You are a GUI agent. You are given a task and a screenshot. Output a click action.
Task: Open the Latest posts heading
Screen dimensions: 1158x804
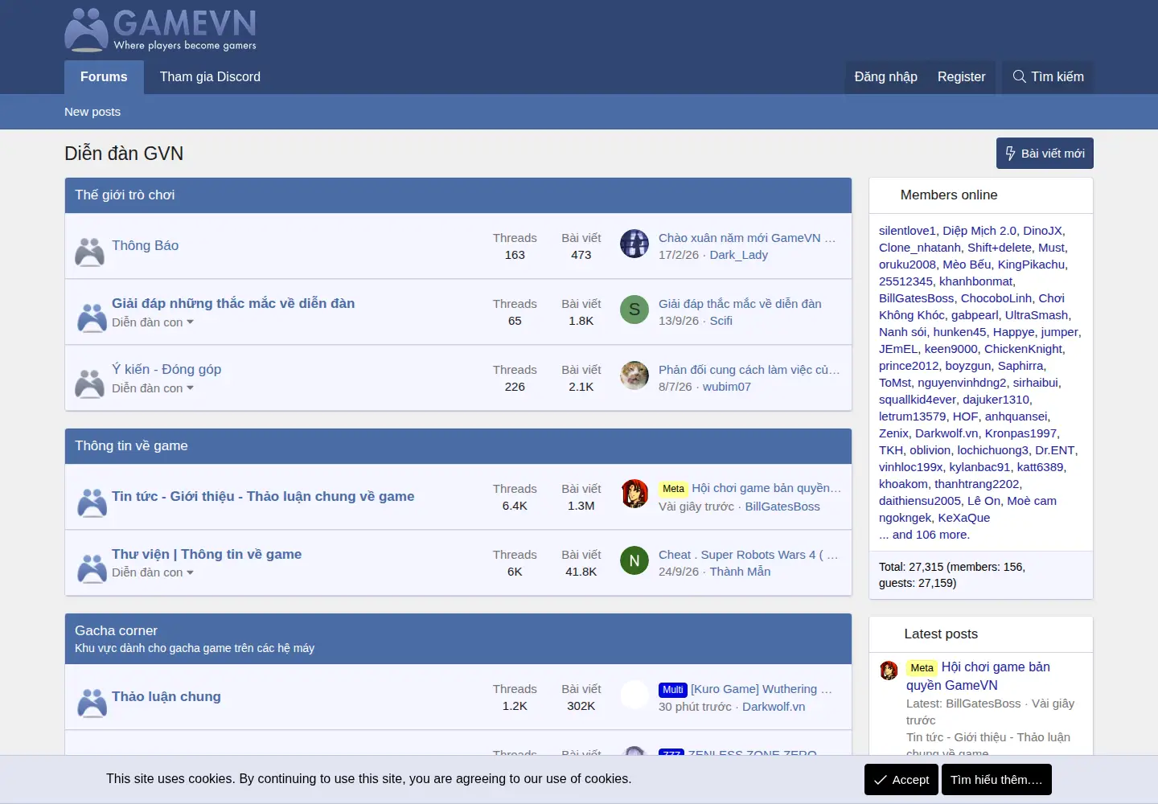941,634
